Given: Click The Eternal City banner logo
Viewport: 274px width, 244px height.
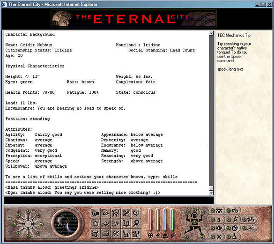Looking at the screenshot, I should (133, 19).
